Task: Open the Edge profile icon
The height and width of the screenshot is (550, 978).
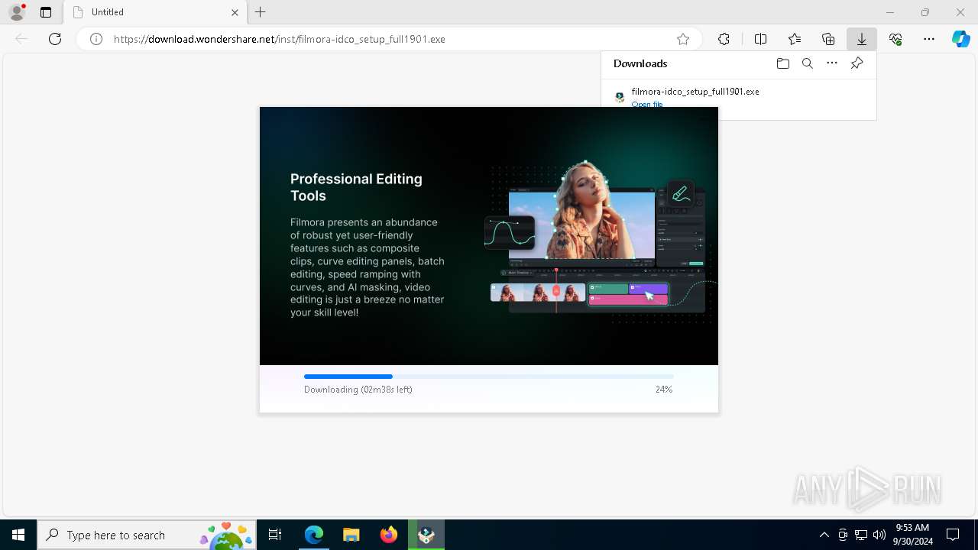Action: click(17, 12)
